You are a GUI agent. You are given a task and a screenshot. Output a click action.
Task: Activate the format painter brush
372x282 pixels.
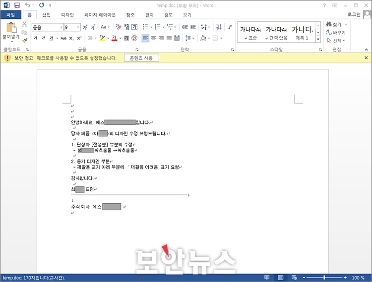point(24,40)
